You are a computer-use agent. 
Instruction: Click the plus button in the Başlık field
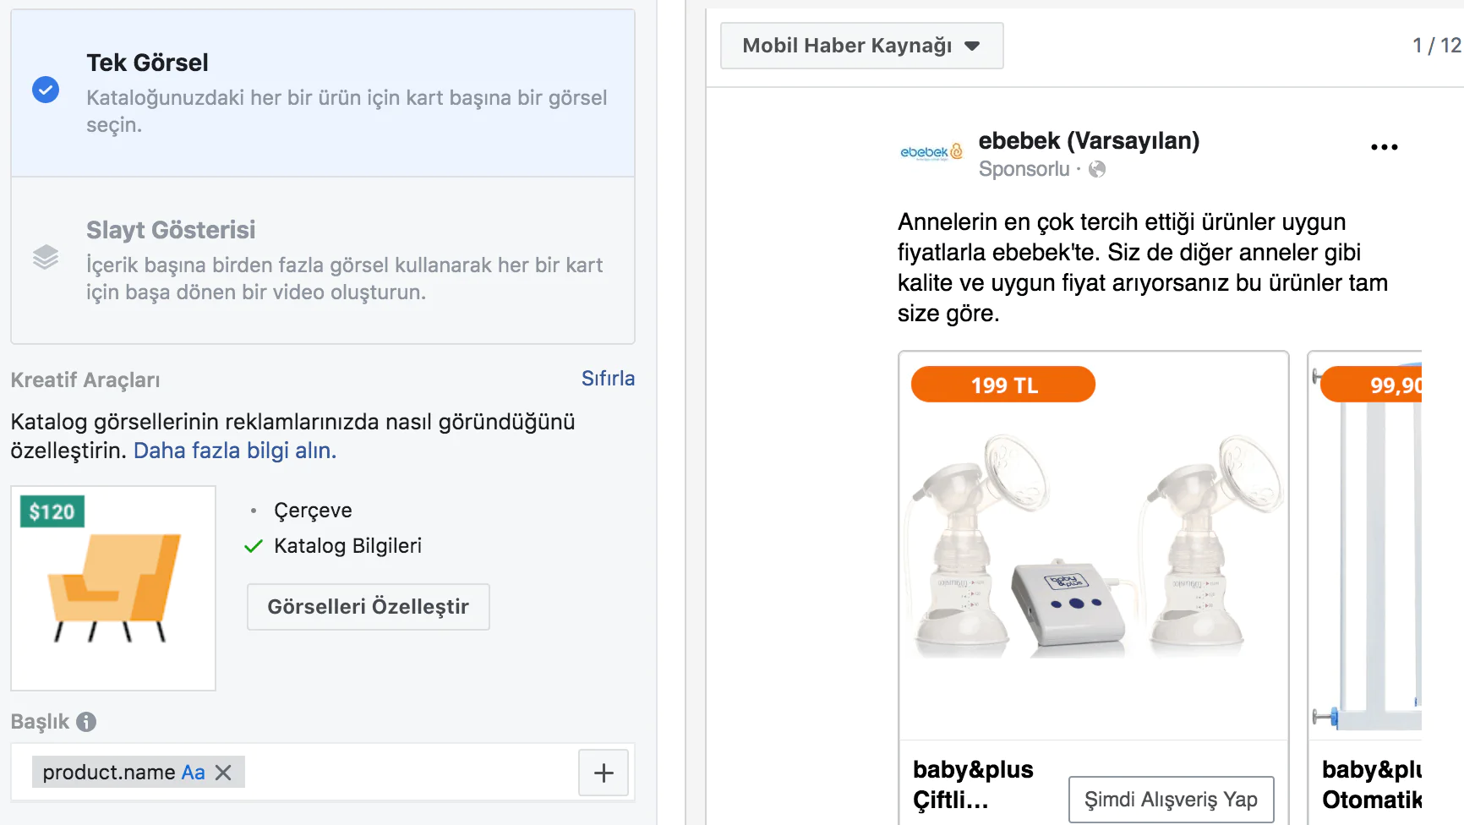click(x=604, y=773)
